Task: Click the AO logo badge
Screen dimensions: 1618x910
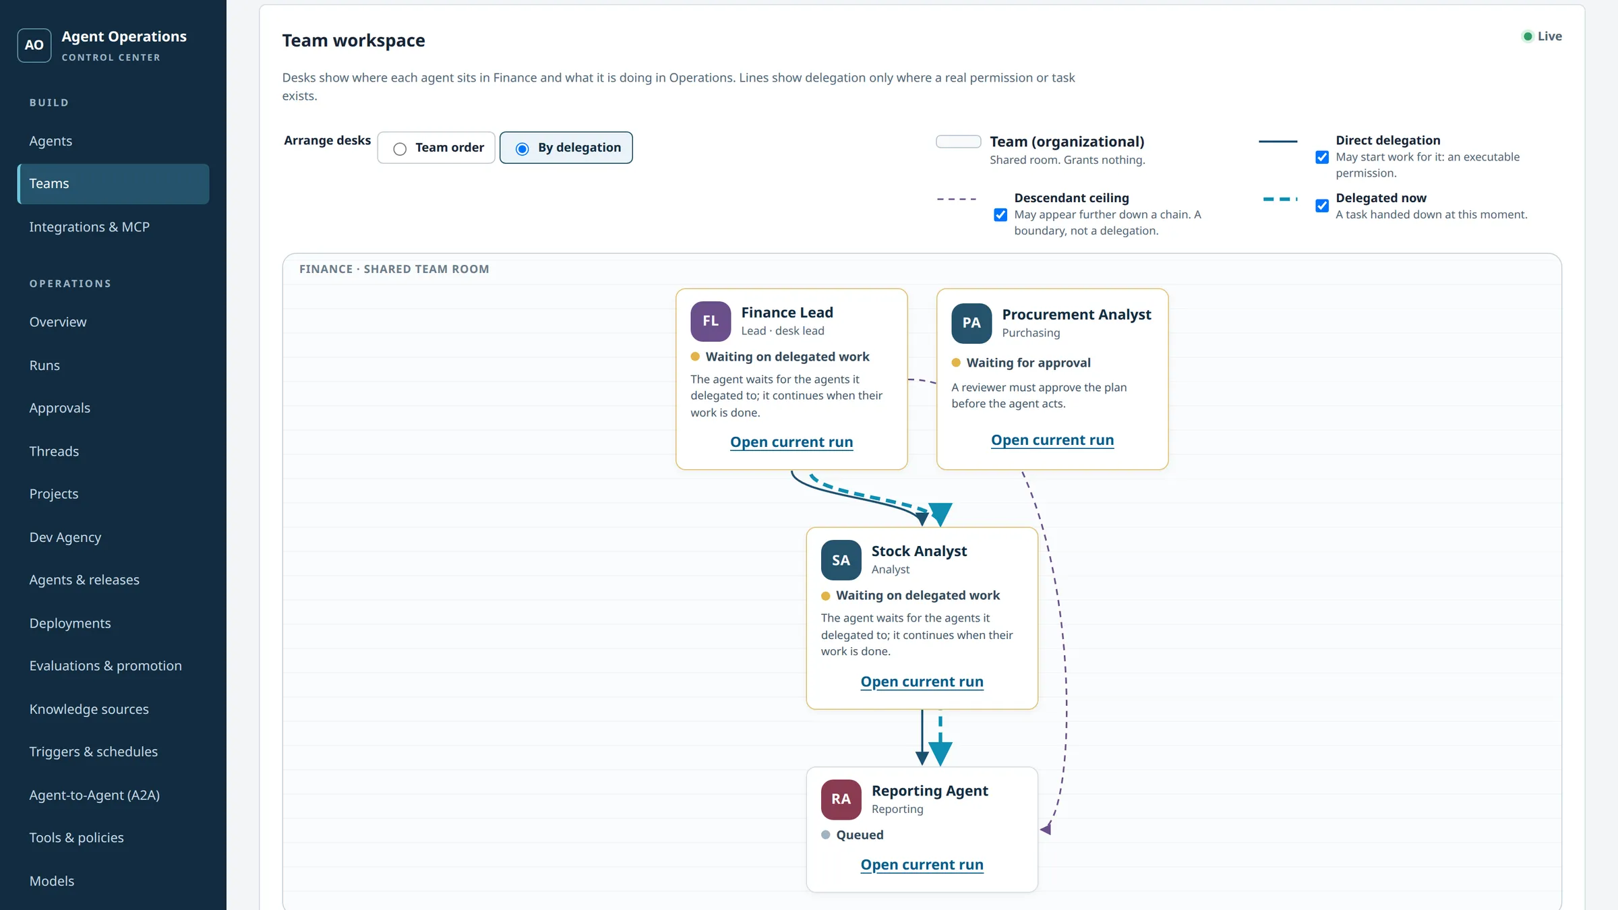Action: (34, 45)
